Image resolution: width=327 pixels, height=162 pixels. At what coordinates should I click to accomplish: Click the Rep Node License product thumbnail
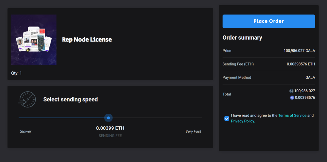pos(34,40)
